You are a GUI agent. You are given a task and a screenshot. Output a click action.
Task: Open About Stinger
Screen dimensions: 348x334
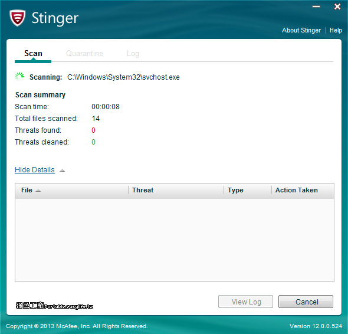(x=301, y=30)
